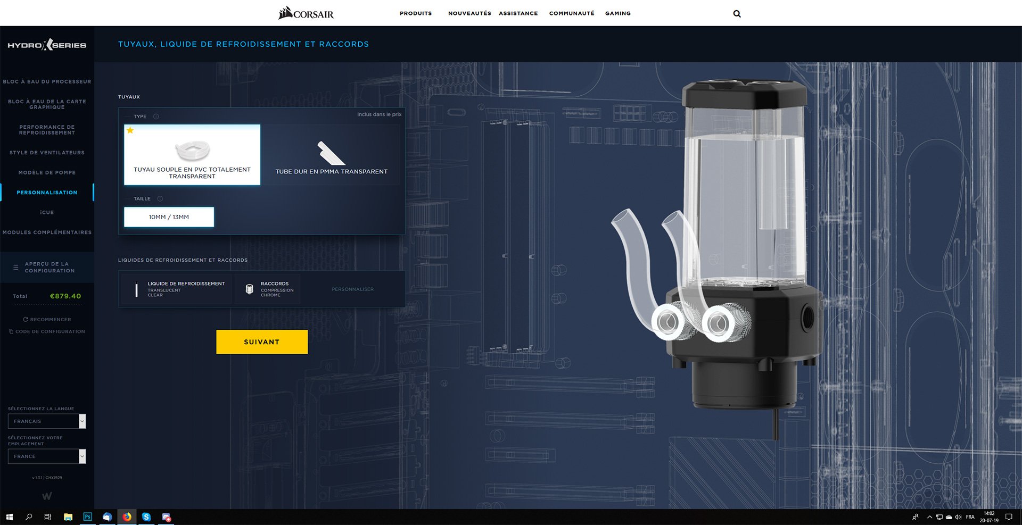Click the Hydro X Series logo
The width and height of the screenshot is (1022, 525).
tap(47, 45)
